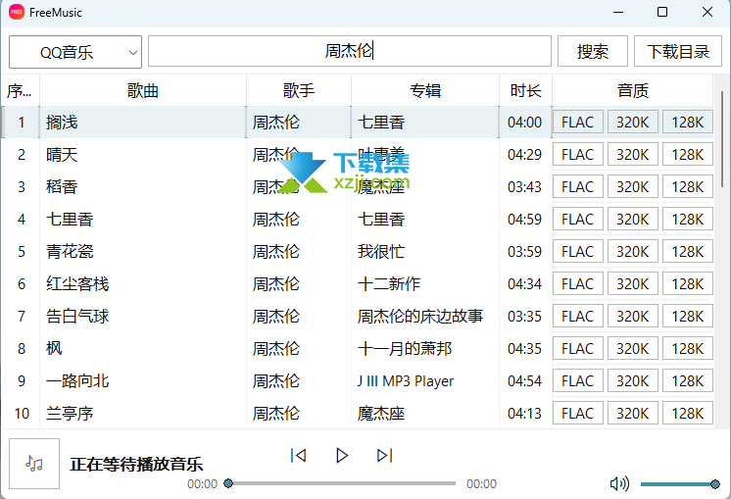Select the song 青花瓷

pos(70,251)
